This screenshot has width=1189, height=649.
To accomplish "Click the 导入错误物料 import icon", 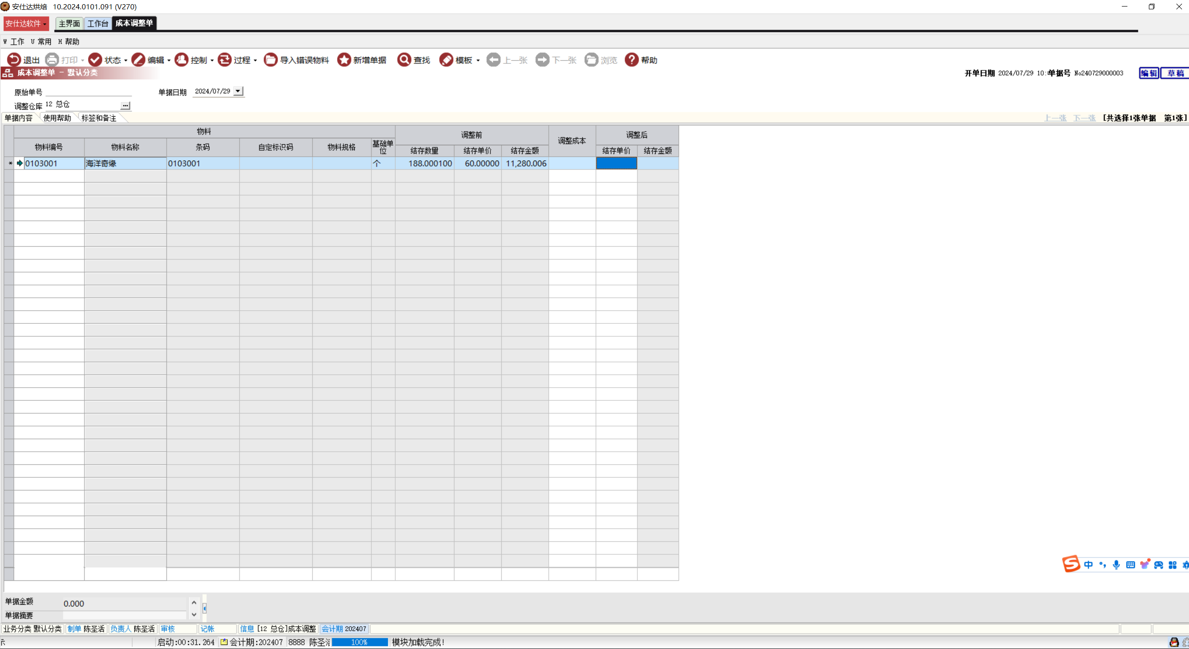I will [x=270, y=60].
